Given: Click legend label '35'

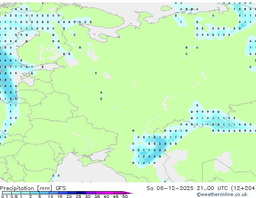Looking at the screenshot, I should pos(97,196).
